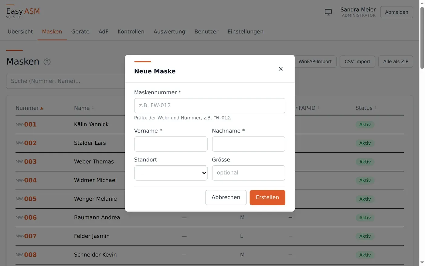Click user name Sandra Meier

tap(358, 9)
